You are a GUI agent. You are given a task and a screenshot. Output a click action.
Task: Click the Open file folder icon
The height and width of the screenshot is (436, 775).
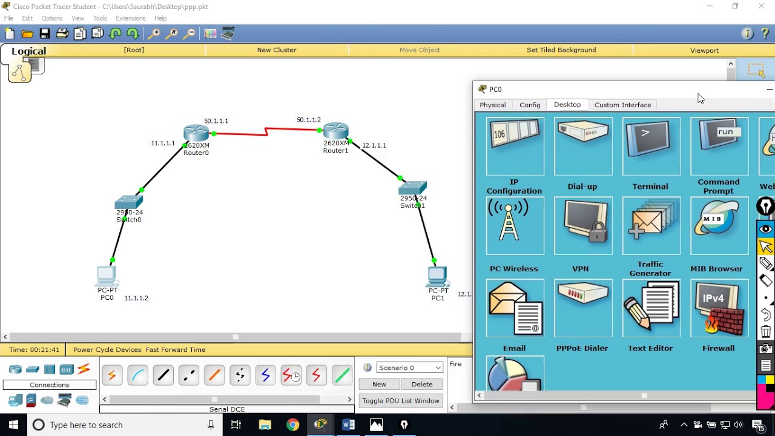tap(27, 34)
